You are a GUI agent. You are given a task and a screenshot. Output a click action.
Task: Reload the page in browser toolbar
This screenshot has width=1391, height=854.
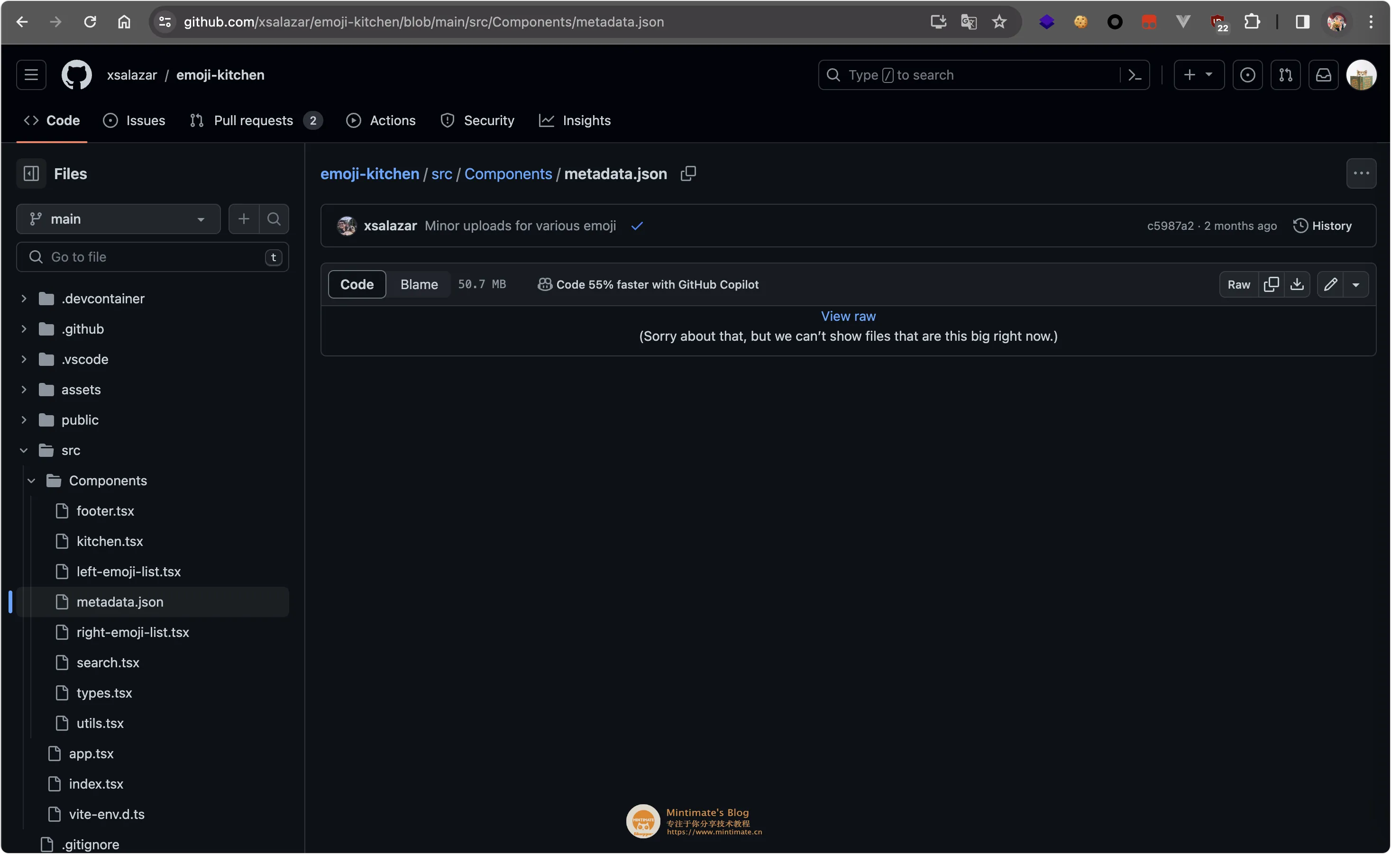[x=90, y=22]
